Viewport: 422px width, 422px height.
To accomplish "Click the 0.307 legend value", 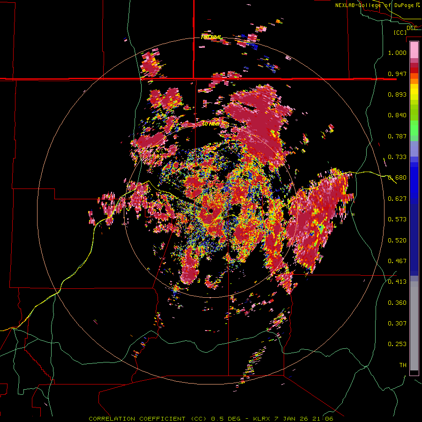I will [x=397, y=324].
